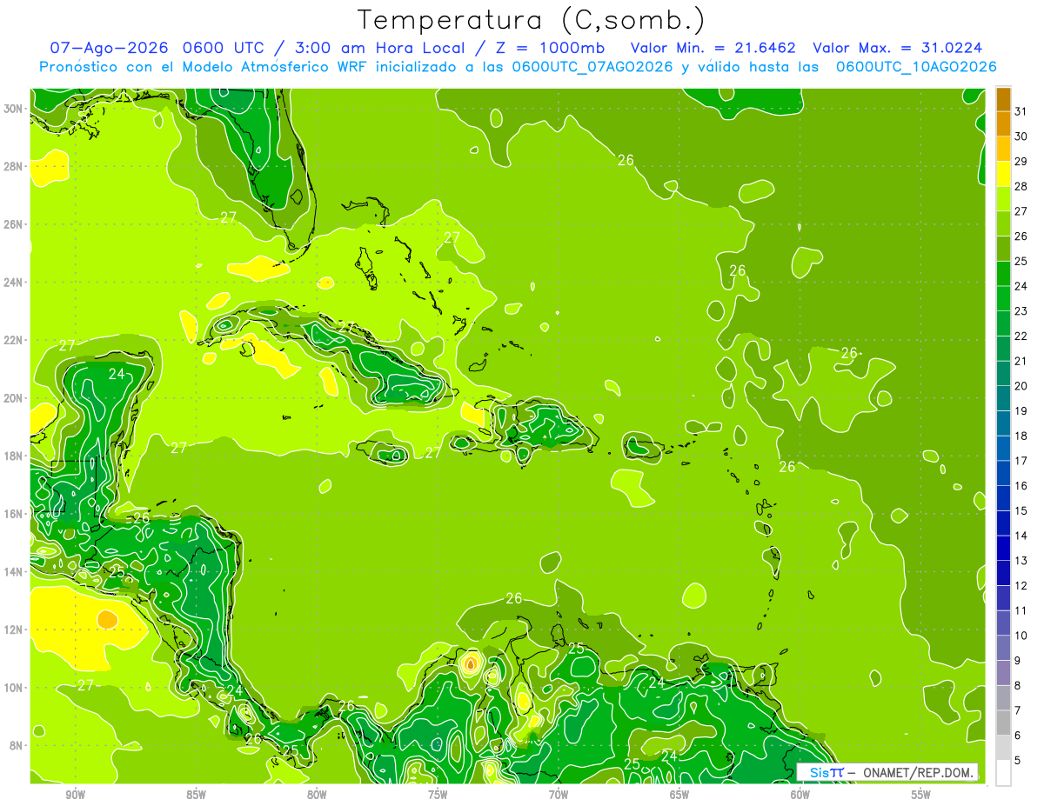This screenshot has height=806, width=1044.
Task: Select the '20N' latitude axis label
Action: pos(15,398)
